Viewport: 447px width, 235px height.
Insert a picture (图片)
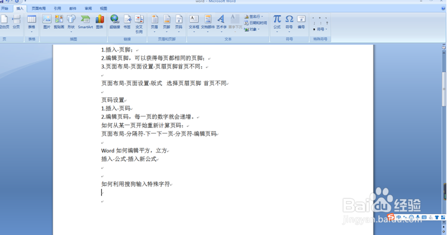point(47,22)
